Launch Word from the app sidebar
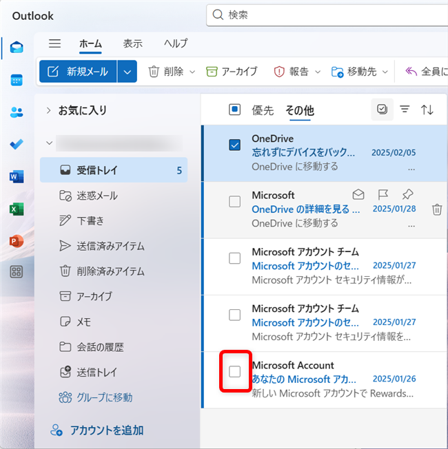This screenshot has height=449, width=448. click(17, 177)
